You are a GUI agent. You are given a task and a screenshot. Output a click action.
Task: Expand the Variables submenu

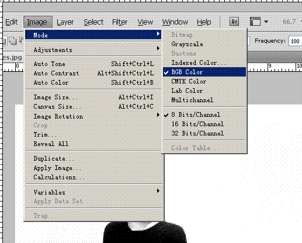pyautogui.click(x=93, y=192)
